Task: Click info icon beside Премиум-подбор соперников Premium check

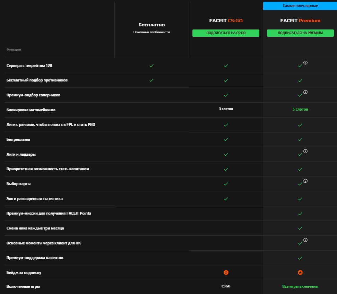Action: [x=305, y=92]
